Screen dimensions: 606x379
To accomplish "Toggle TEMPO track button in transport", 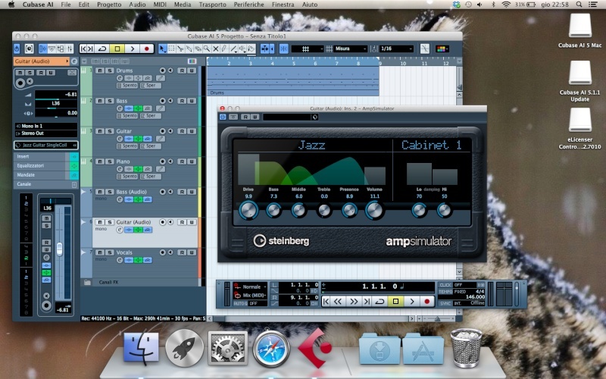I will 445,292.
